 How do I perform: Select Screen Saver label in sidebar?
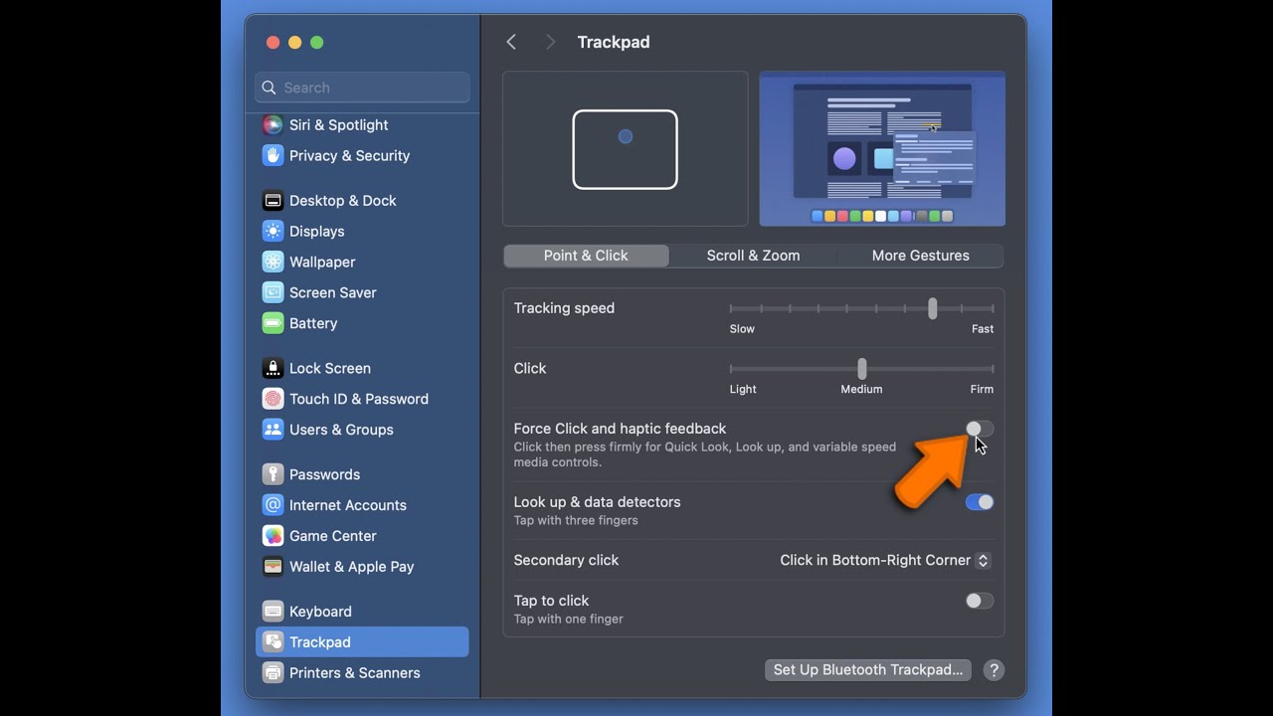point(333,293)
